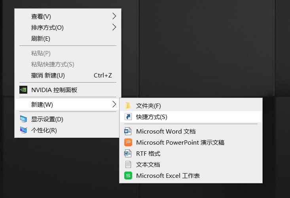Select 撤消 新建(U) to undo
The image size is (290, 198).
[48, 75]
